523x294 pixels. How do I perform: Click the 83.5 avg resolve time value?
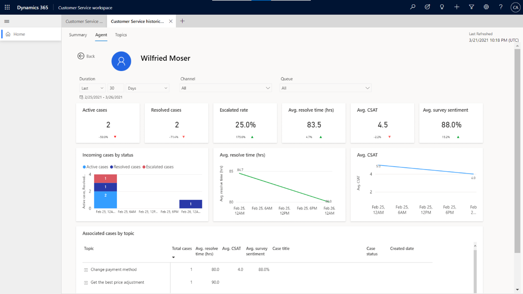pos(314,125)
